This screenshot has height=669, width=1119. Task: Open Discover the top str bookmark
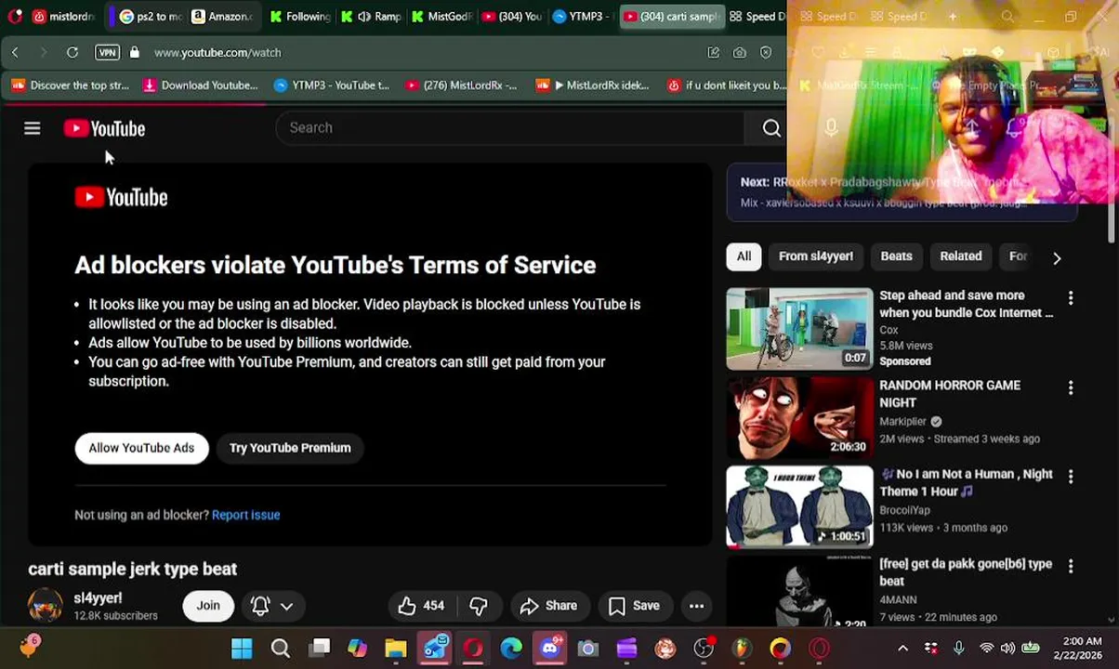pos(70,85)
